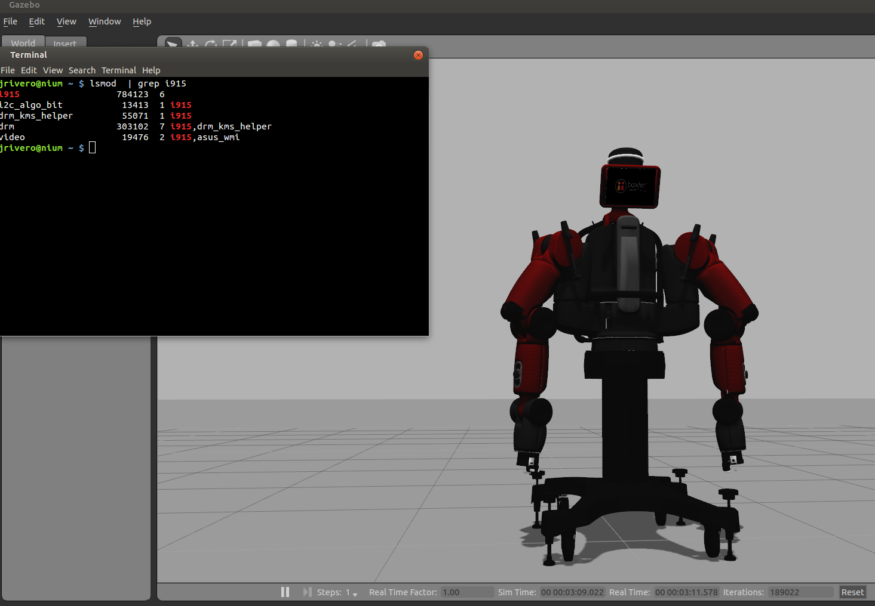Close the Terminal window
This screenshot has width=875, height=606.
pos(418,55)
